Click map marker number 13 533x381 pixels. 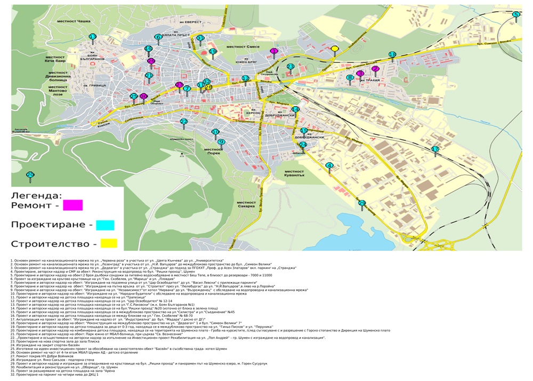(x=92, y=37)
